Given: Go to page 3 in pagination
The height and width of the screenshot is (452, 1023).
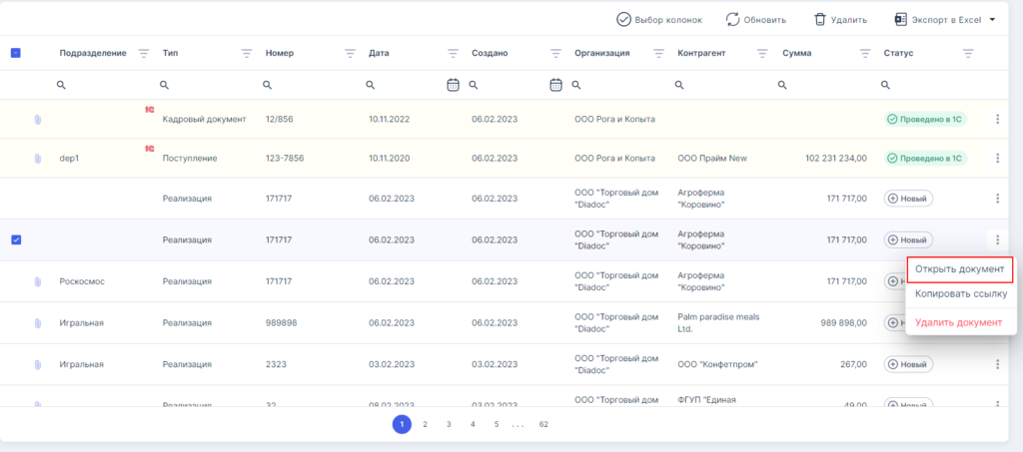Looking at the screenshot, I should (449, 425).
